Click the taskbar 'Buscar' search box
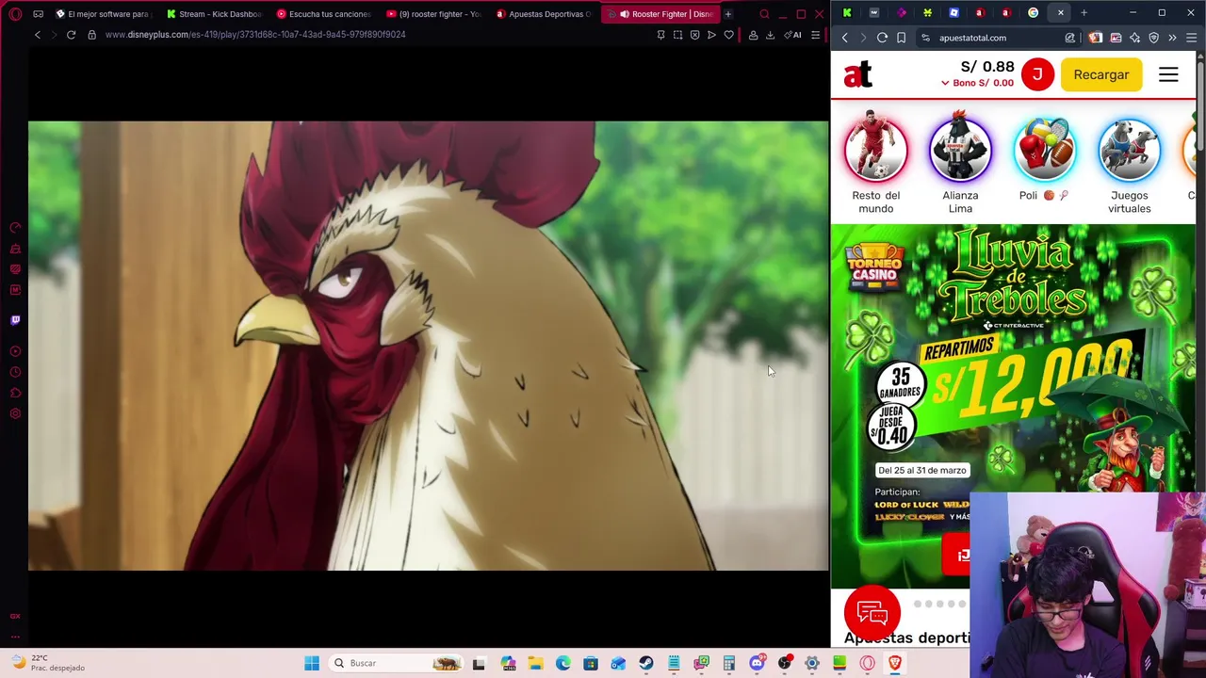This screenshot has height=678, width=1206. tap(396, 663)
